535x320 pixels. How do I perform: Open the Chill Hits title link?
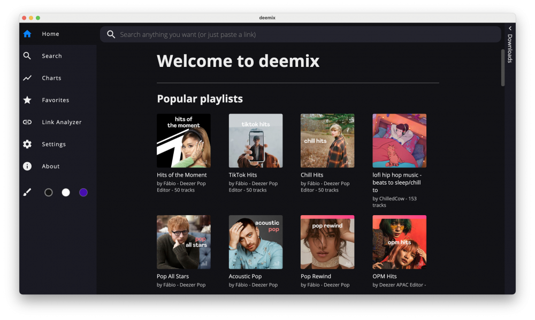[x=312, y=175]
